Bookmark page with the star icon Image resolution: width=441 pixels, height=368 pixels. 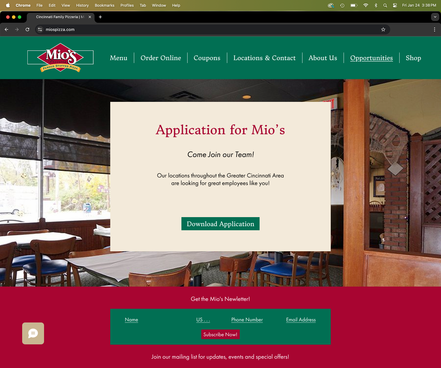(x=383, y=29)
